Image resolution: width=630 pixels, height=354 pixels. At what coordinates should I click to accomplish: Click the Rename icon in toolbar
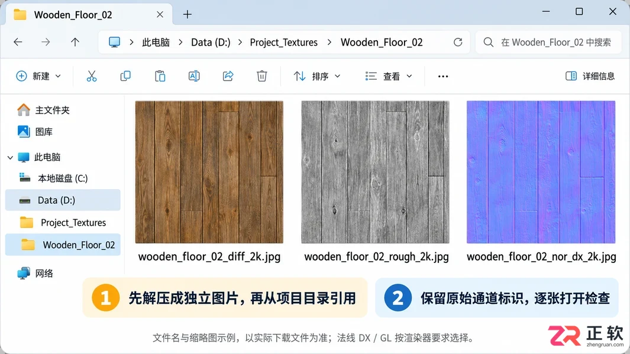coord(194,76)
